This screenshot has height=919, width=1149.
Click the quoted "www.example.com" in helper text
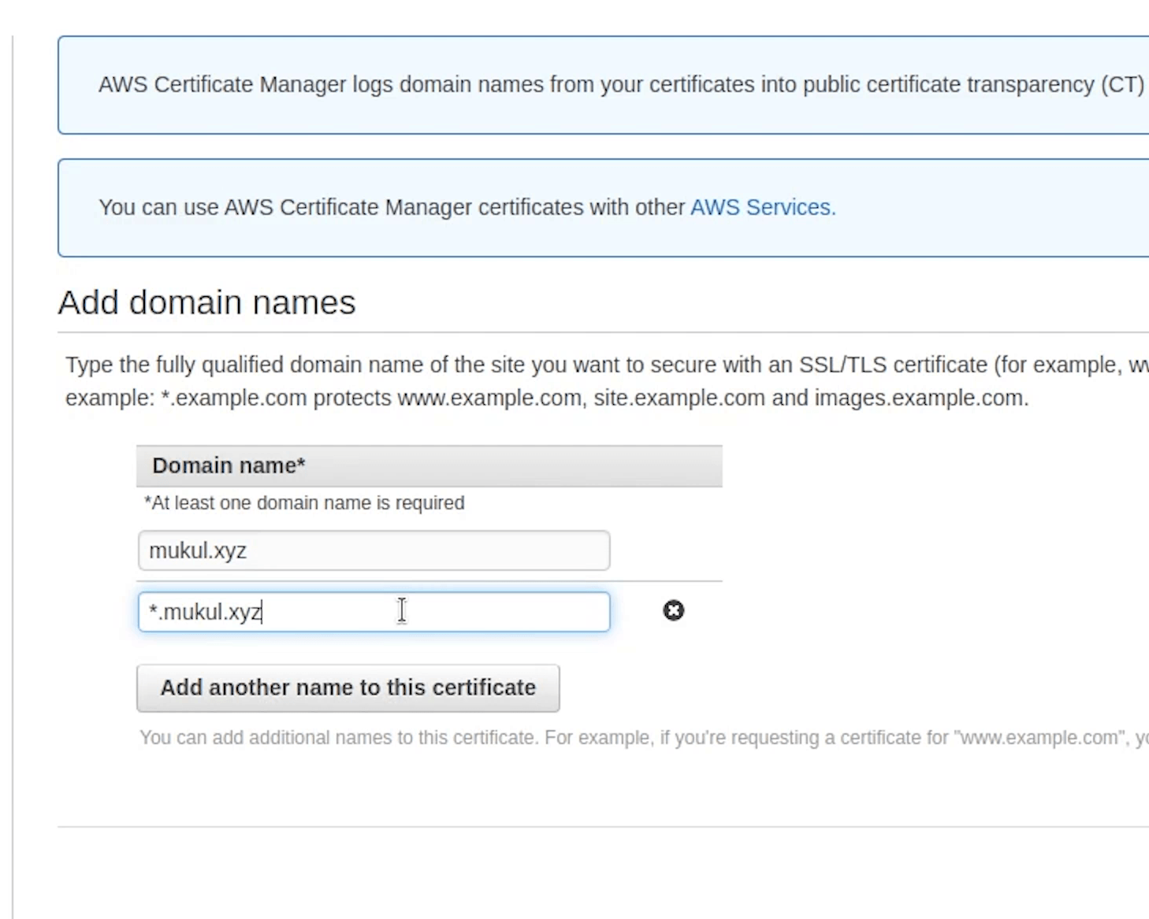1039,738
